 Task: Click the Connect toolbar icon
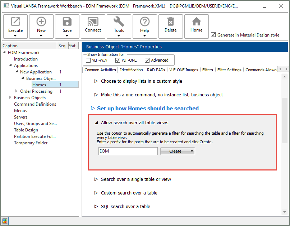(93, 22)
